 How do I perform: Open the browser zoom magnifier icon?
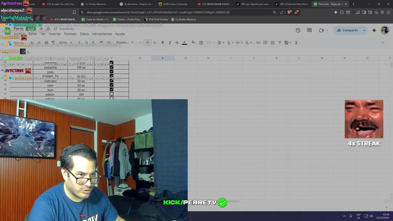[274, 12]
